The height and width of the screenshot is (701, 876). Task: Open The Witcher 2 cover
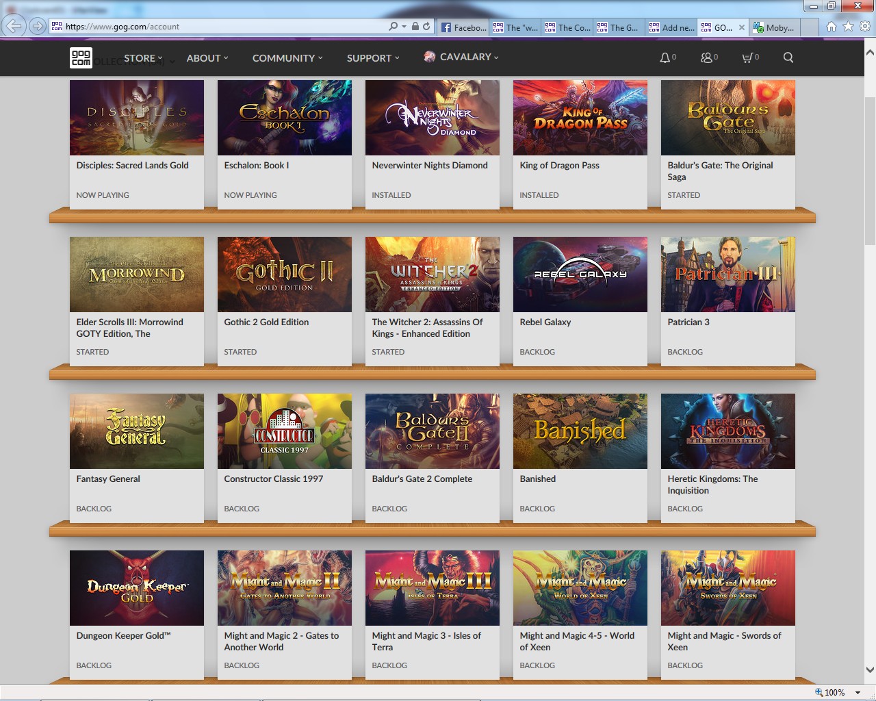(433, 275)
